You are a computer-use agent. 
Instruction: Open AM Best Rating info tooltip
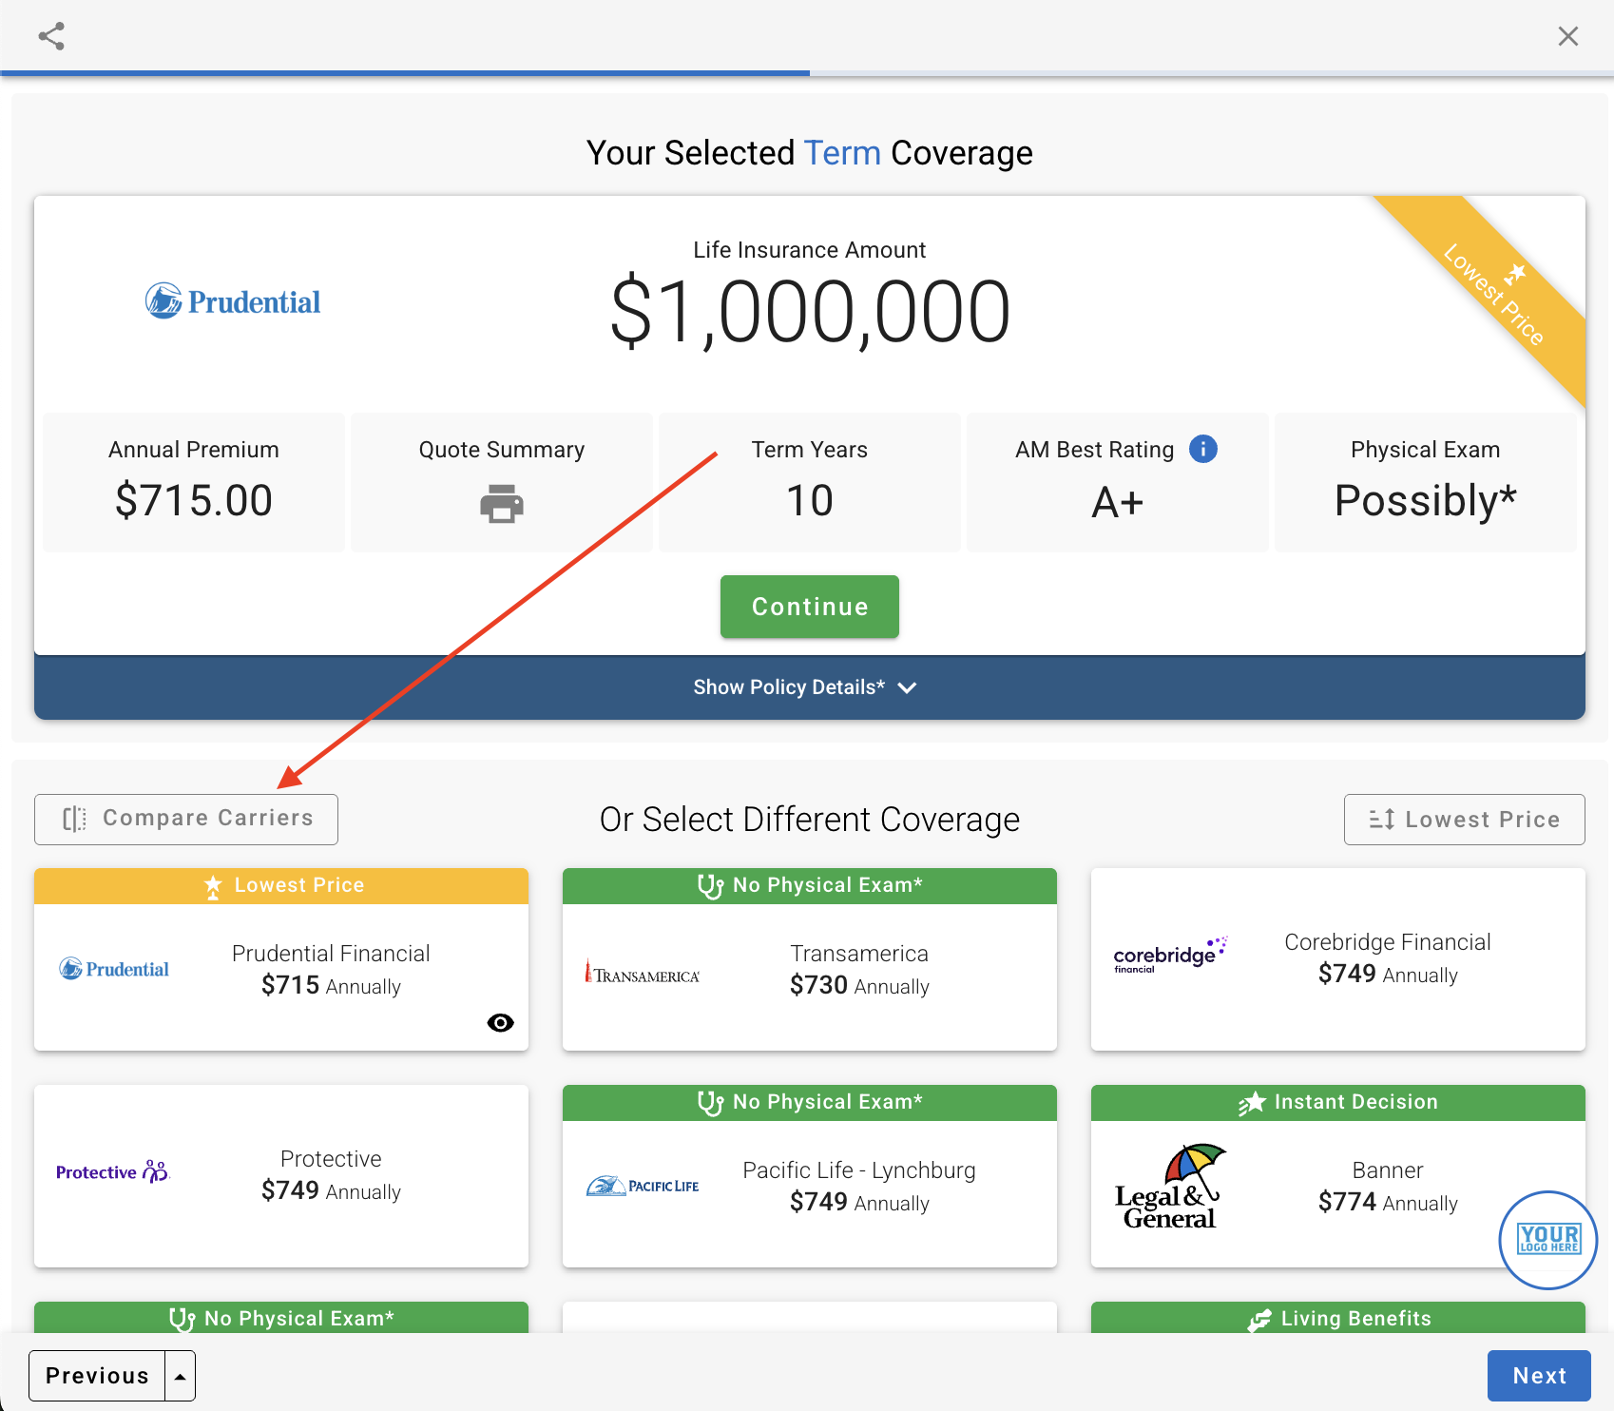pyautogui.click(x=1203, y=449)
